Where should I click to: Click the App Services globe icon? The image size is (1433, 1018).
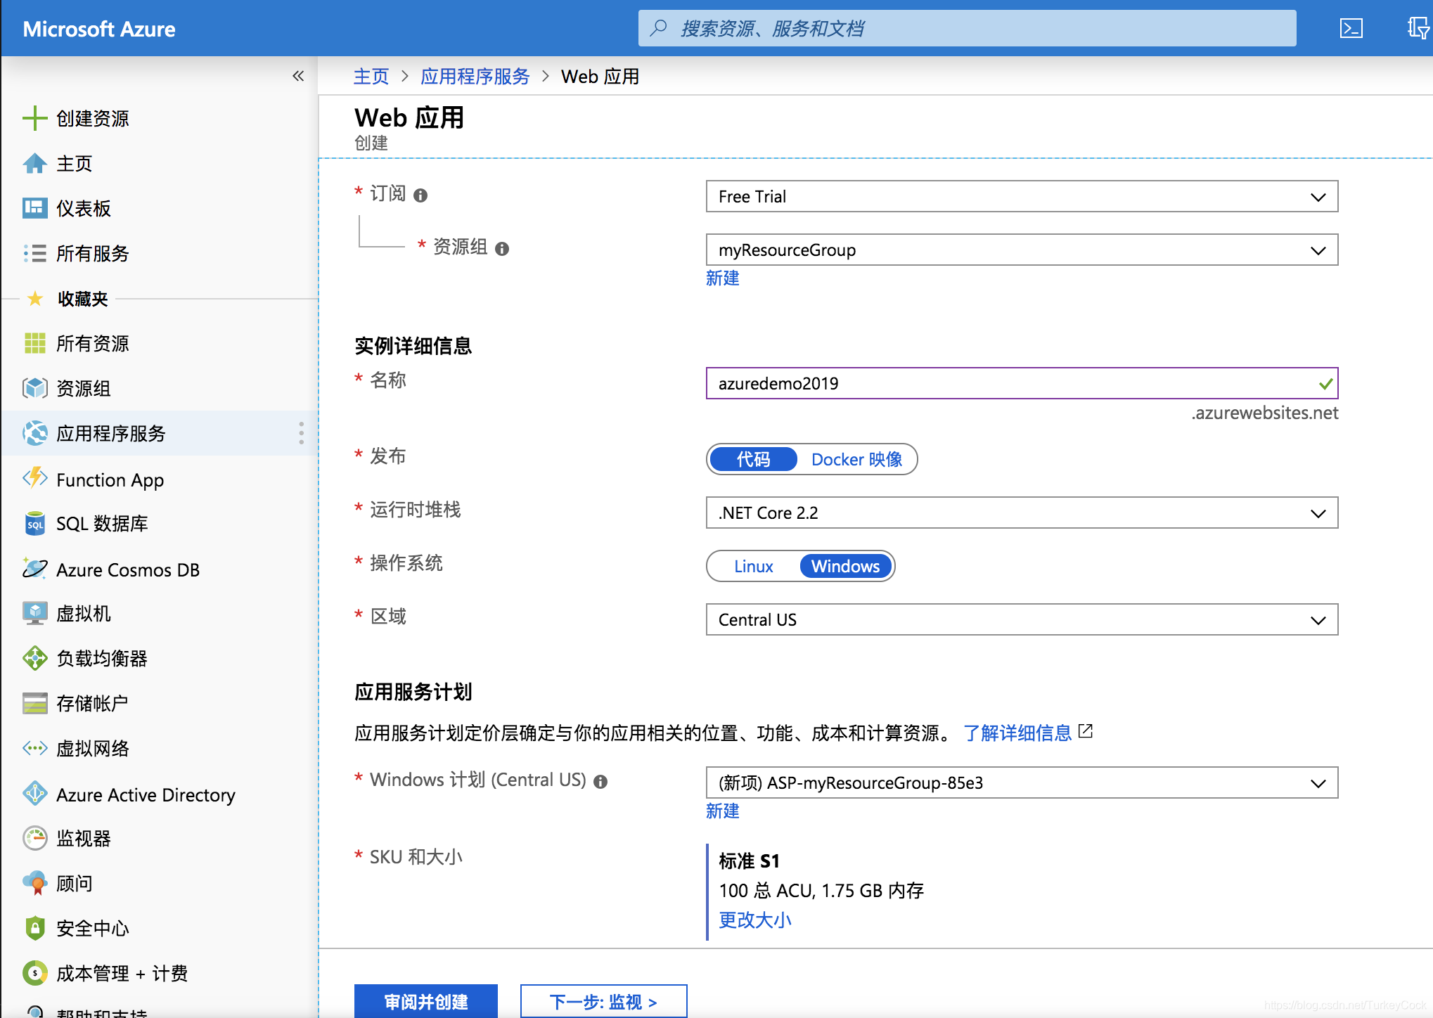[x=34, y=433]
